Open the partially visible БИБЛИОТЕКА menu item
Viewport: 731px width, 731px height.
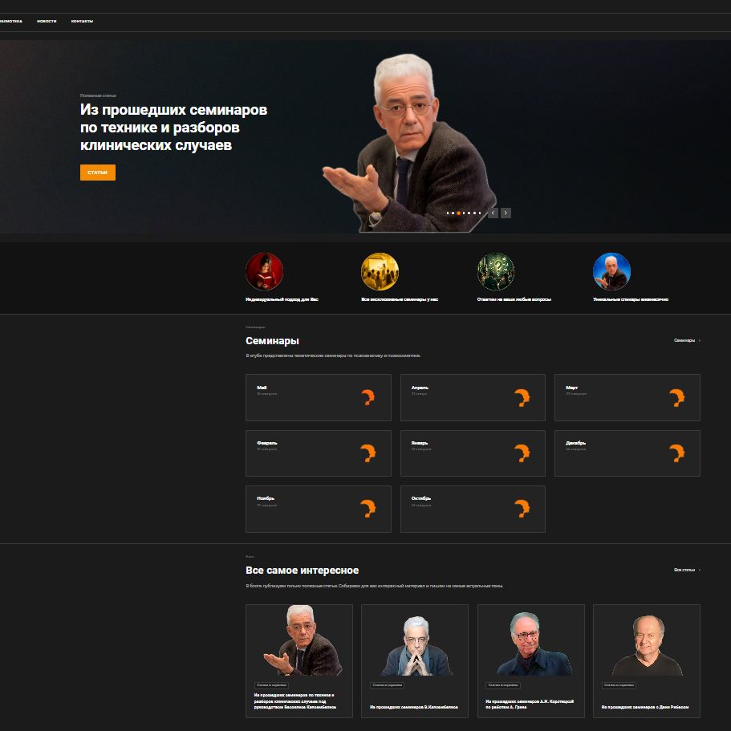pyautogui.click(x=10, y=21)
